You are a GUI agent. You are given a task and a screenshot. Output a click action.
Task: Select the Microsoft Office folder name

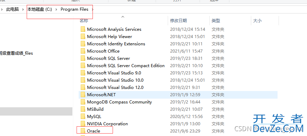103,51
